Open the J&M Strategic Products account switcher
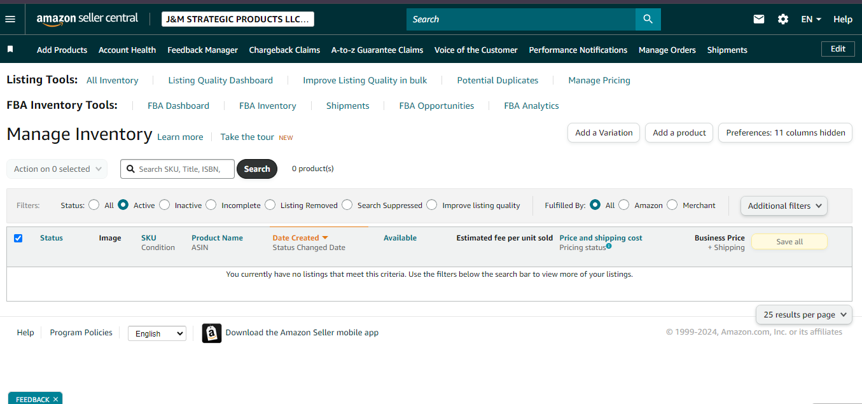Image resolution: width=862 pixels, height=404 pixels. click(x=238, y=19)
